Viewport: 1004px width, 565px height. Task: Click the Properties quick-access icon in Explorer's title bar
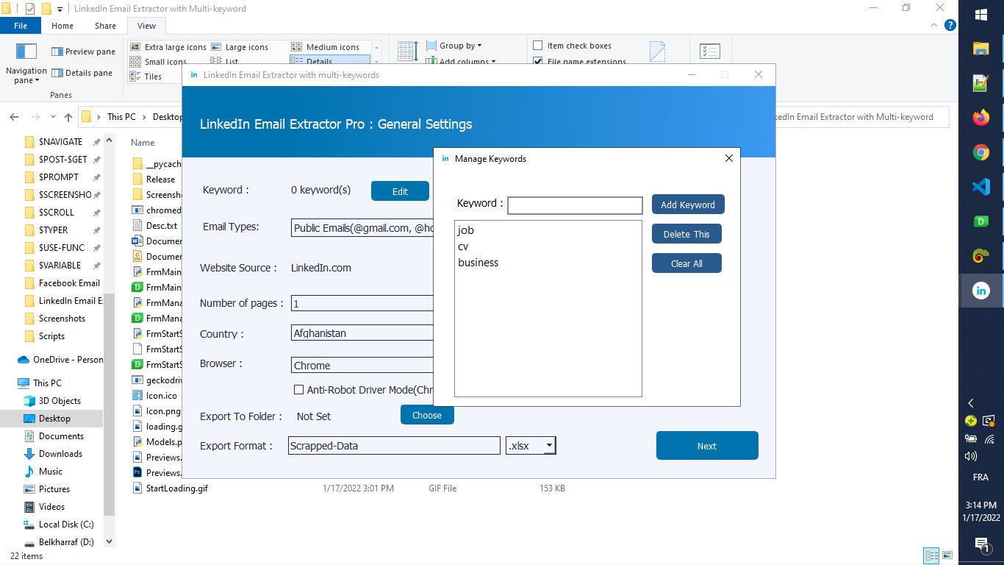(x=30, y=9)
